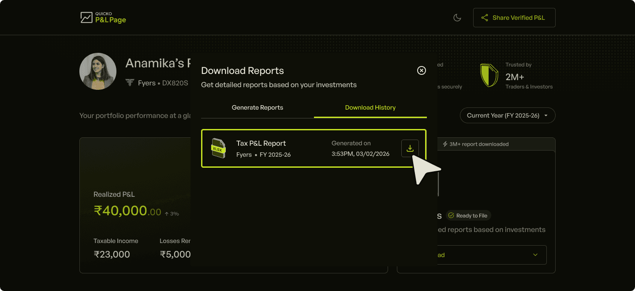Switch to Generate Reports tab
635x291 pixels.
tap(258, 107)
